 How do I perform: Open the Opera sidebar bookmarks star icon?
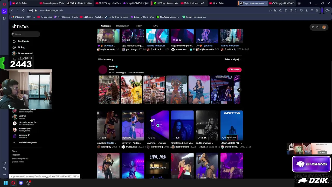(x=4, y=18)
